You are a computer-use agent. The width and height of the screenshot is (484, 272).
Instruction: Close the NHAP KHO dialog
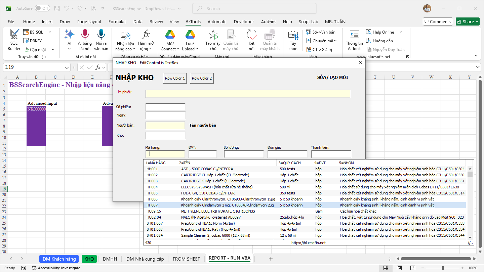pyautogui.click(x=360, y=62)
